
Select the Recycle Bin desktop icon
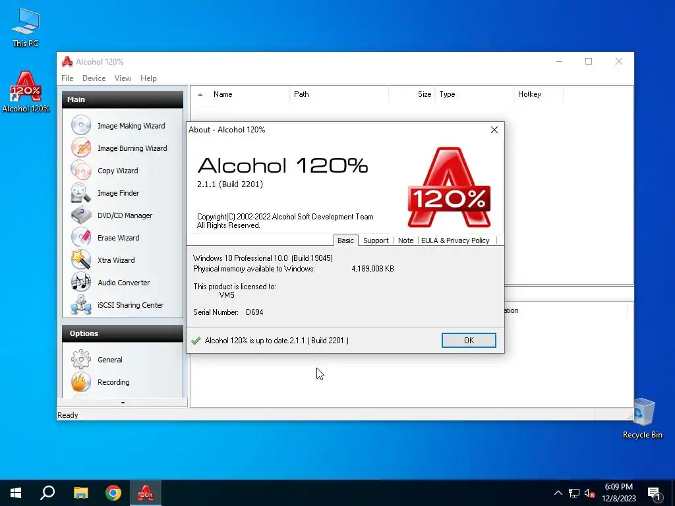tap(642, 418)
